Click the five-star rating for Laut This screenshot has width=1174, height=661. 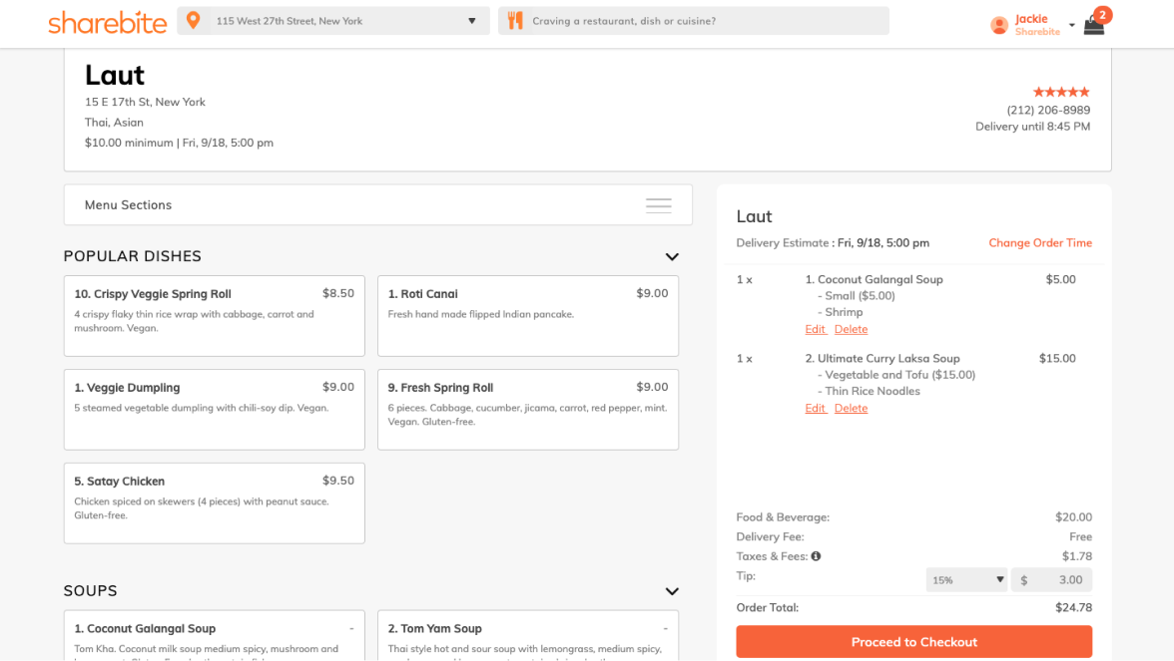pos(1060,92)
